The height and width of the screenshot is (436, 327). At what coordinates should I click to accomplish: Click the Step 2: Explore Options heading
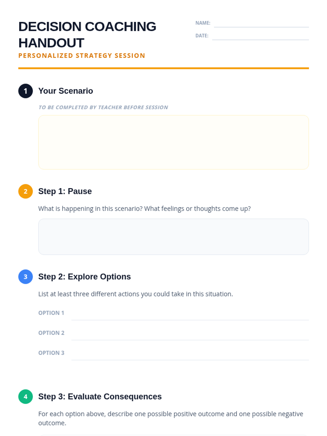[x=84, y=277]
